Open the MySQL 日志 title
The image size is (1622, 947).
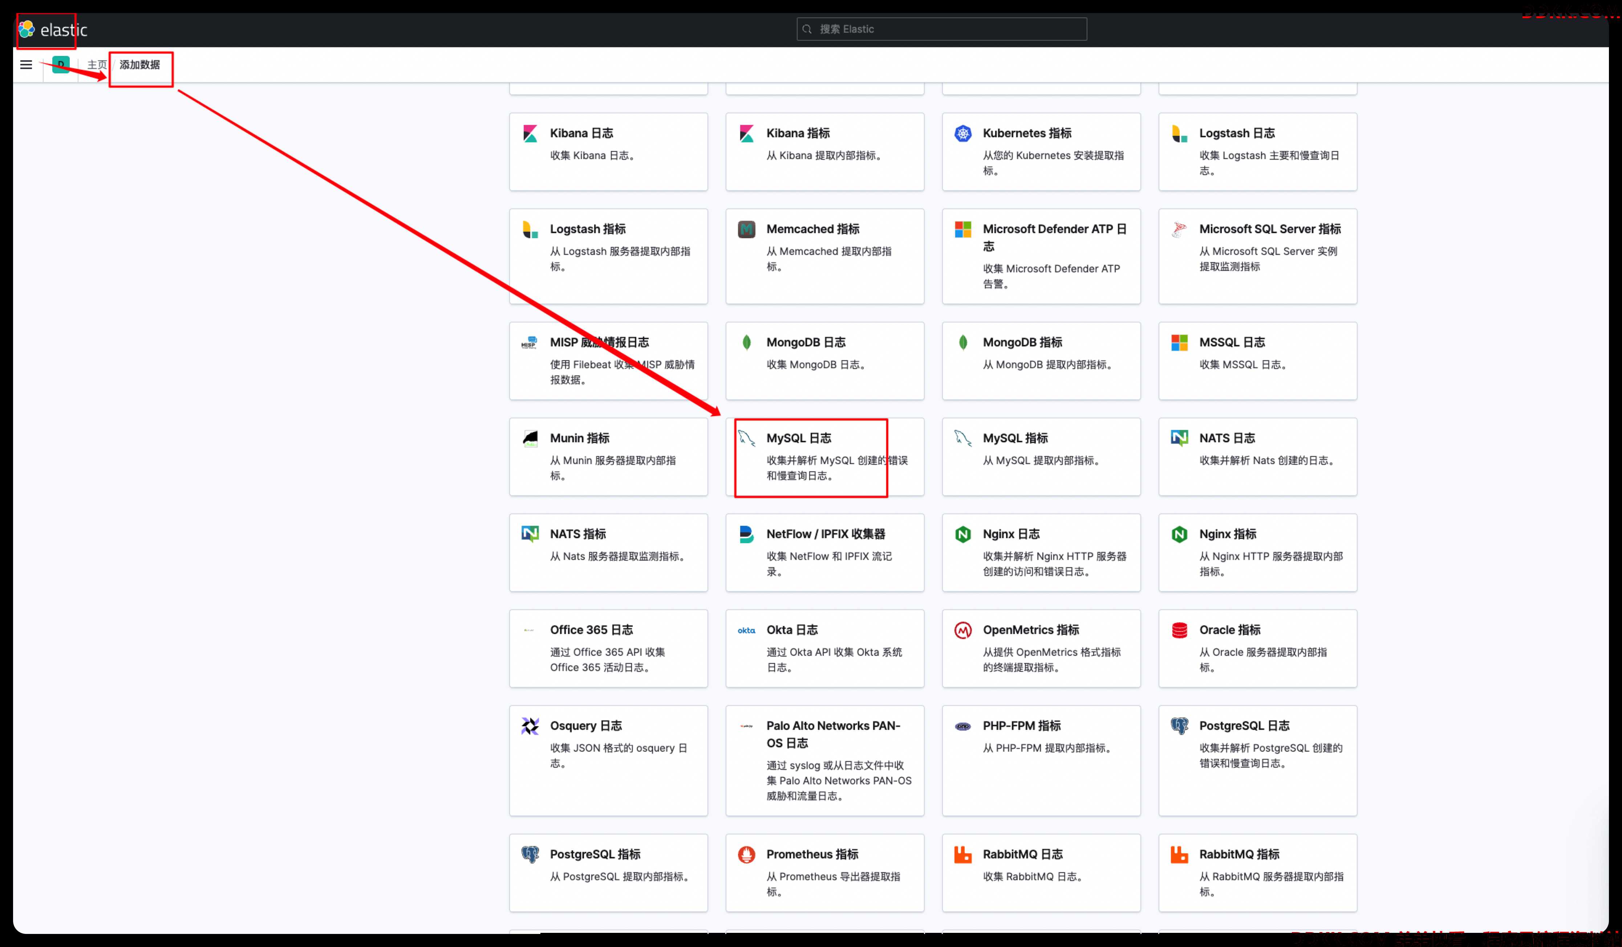point(799,438)
